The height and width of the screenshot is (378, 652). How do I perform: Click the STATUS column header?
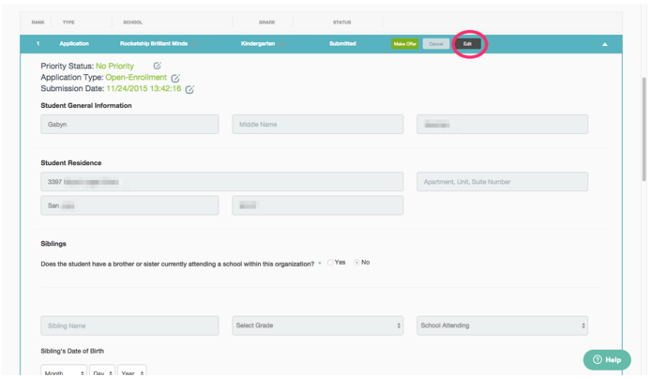pos(341,23)
